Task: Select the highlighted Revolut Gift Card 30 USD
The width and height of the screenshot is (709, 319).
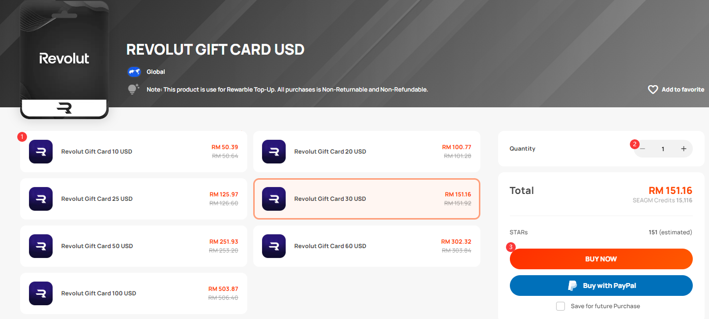Action: [x=367, y=199]
